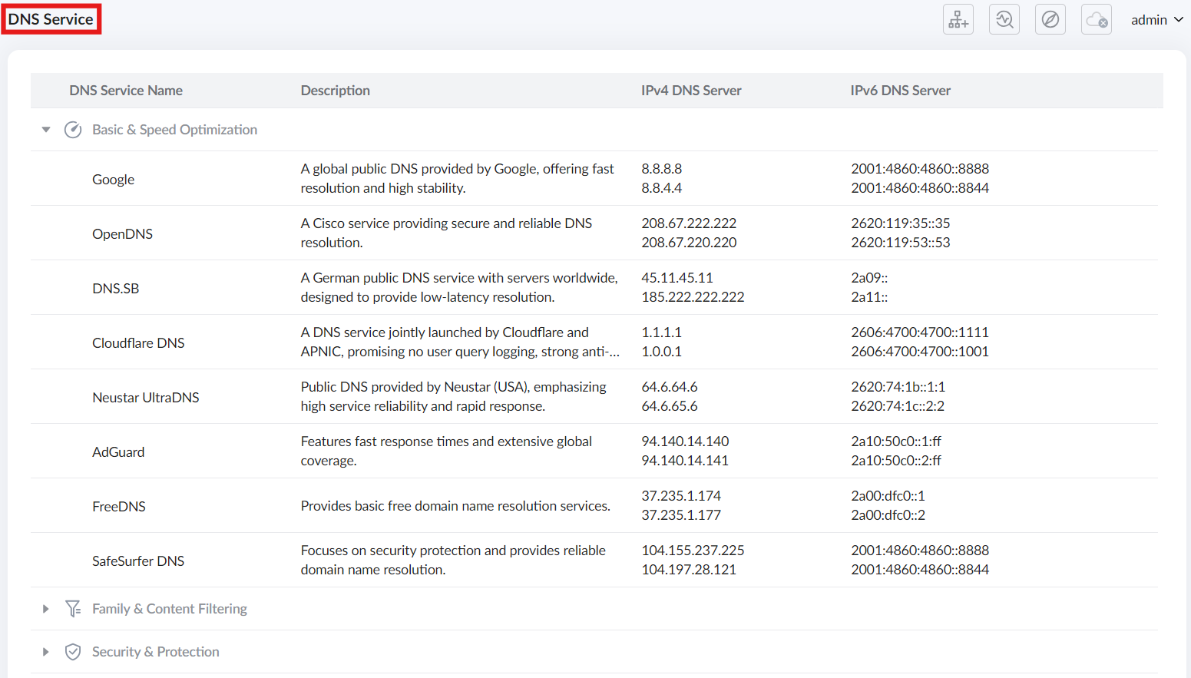Open the diagnostics search icon
1191x678 pixels.
click(x=1004, y=19)
